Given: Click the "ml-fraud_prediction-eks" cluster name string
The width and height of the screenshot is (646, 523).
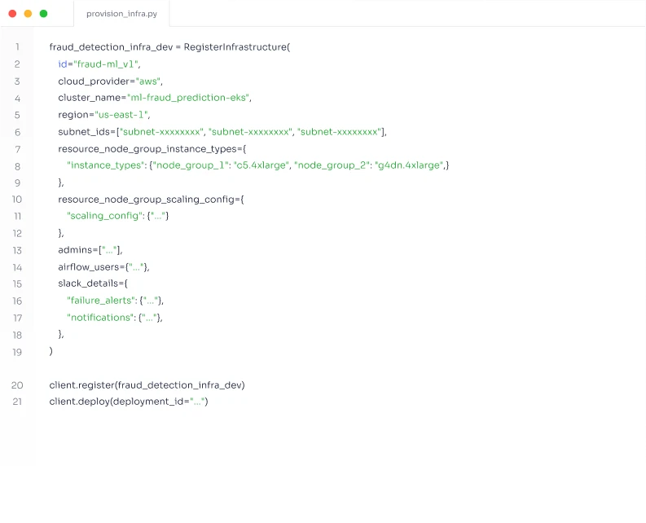Looking at the screenshot, I should point(194,98).
